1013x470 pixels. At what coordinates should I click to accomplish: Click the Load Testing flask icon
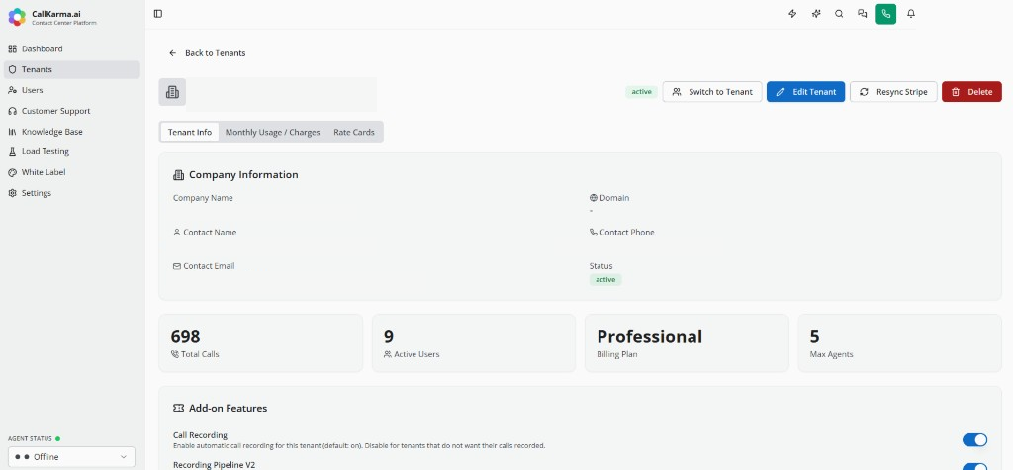pos(12,152)
